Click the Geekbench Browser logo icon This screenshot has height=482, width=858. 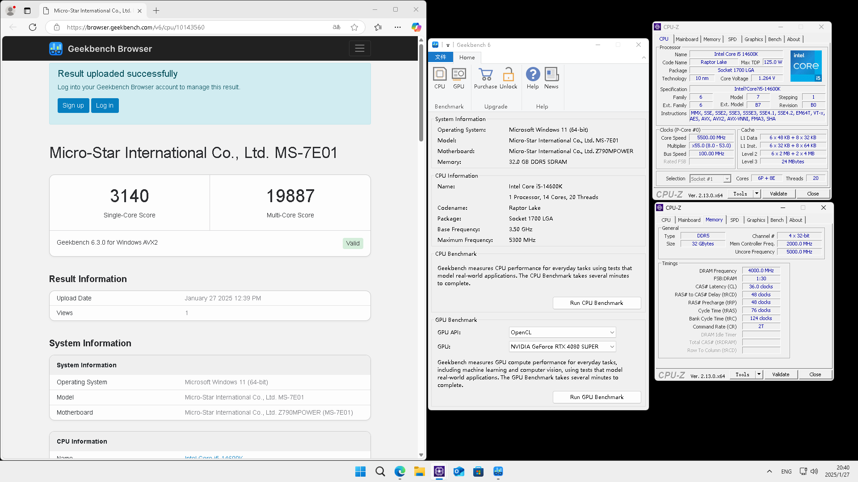[x=56, y=49]
